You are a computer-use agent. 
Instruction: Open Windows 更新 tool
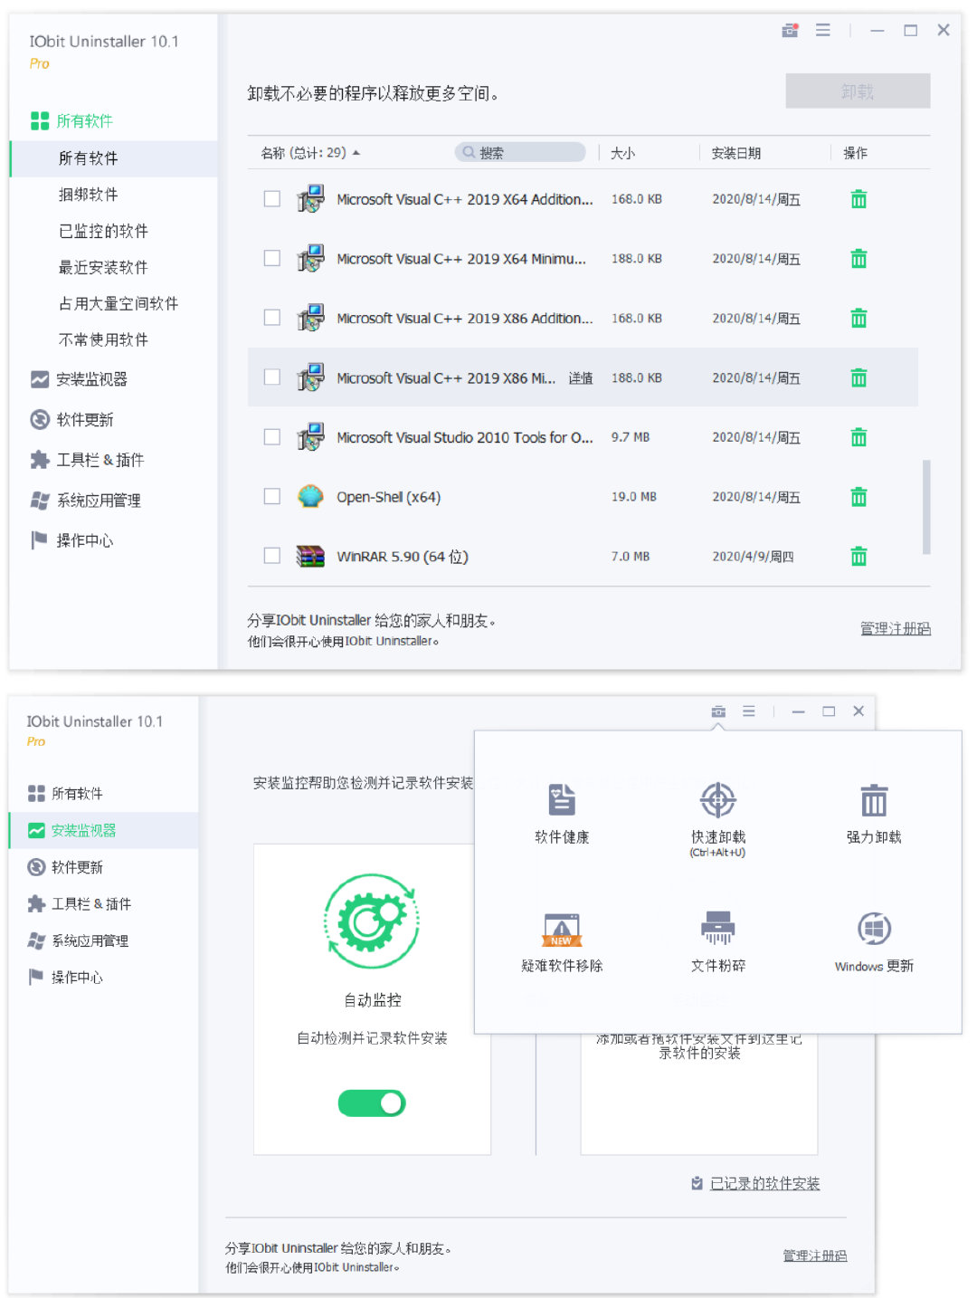[874, 941]
